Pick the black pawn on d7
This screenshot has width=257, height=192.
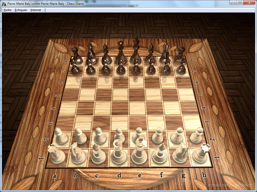point(121,68)
